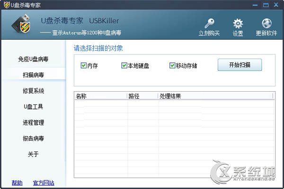This screenshot has width=284, height=189.
Task: Select 扫描病毒 in the sidebar
Action: (x=33, y=75)
